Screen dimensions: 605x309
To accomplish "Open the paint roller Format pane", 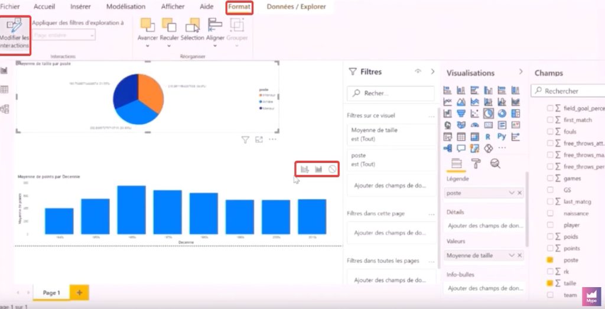I will (476, 164).
